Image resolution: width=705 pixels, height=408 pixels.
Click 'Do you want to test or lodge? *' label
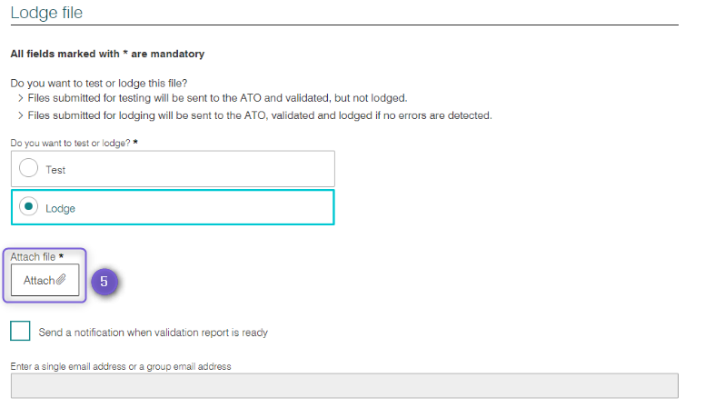(74, 143)
